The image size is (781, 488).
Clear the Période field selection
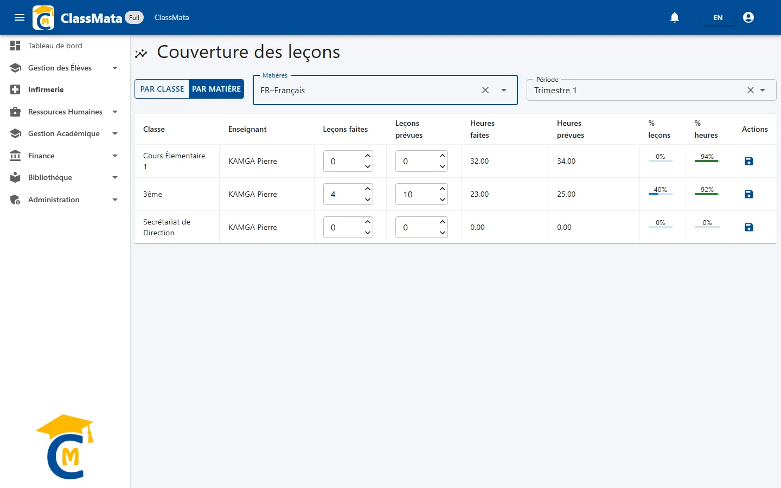[x=751, y=90]
